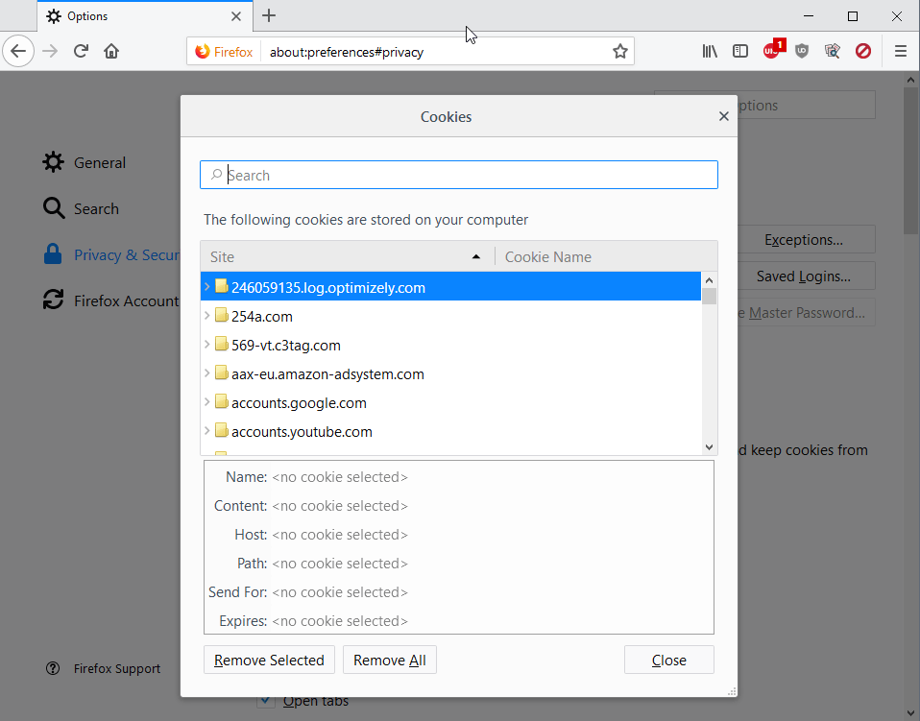Click the Firefox identity icon in address bar
The image size is (920, 721).
[224, 52]
